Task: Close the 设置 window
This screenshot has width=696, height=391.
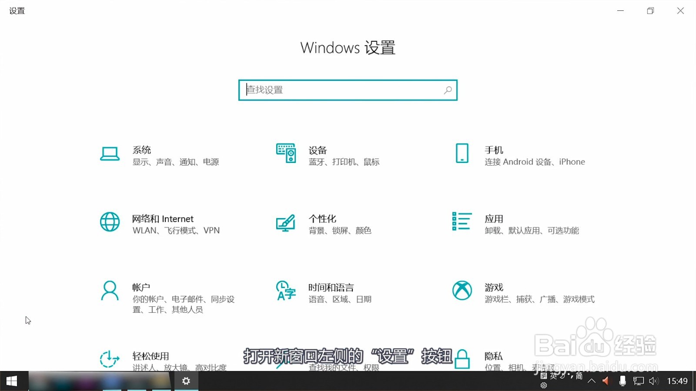Action: (680, 11)
